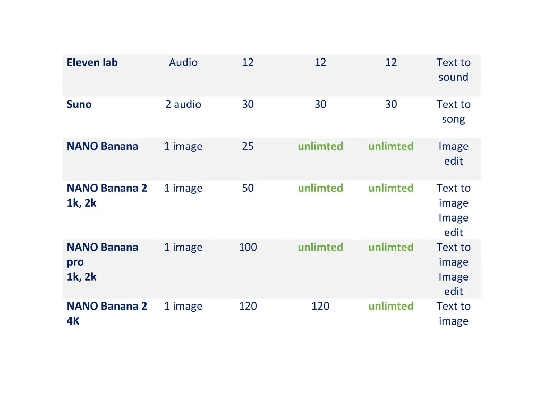Click "Image edit" in the 25-credit NANO Banana row

(454, 154)
